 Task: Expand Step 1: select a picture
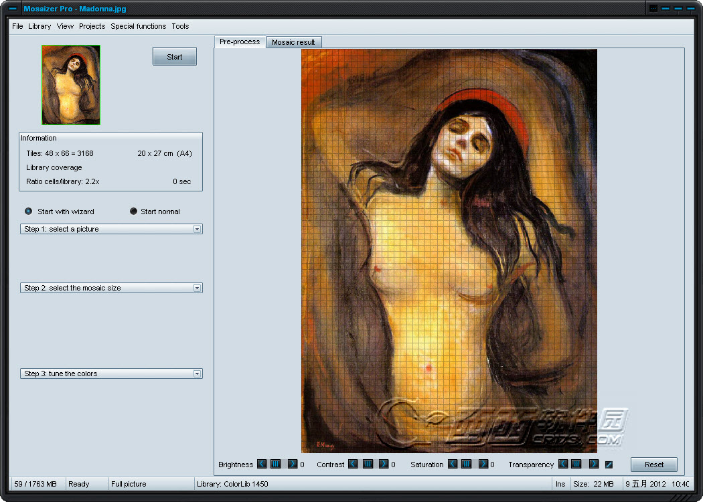(x=197, y=229)
